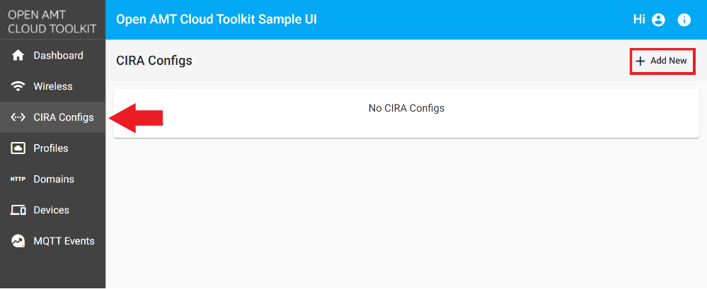
Task: Click the Wireless wifi icon
Action: 19,87
